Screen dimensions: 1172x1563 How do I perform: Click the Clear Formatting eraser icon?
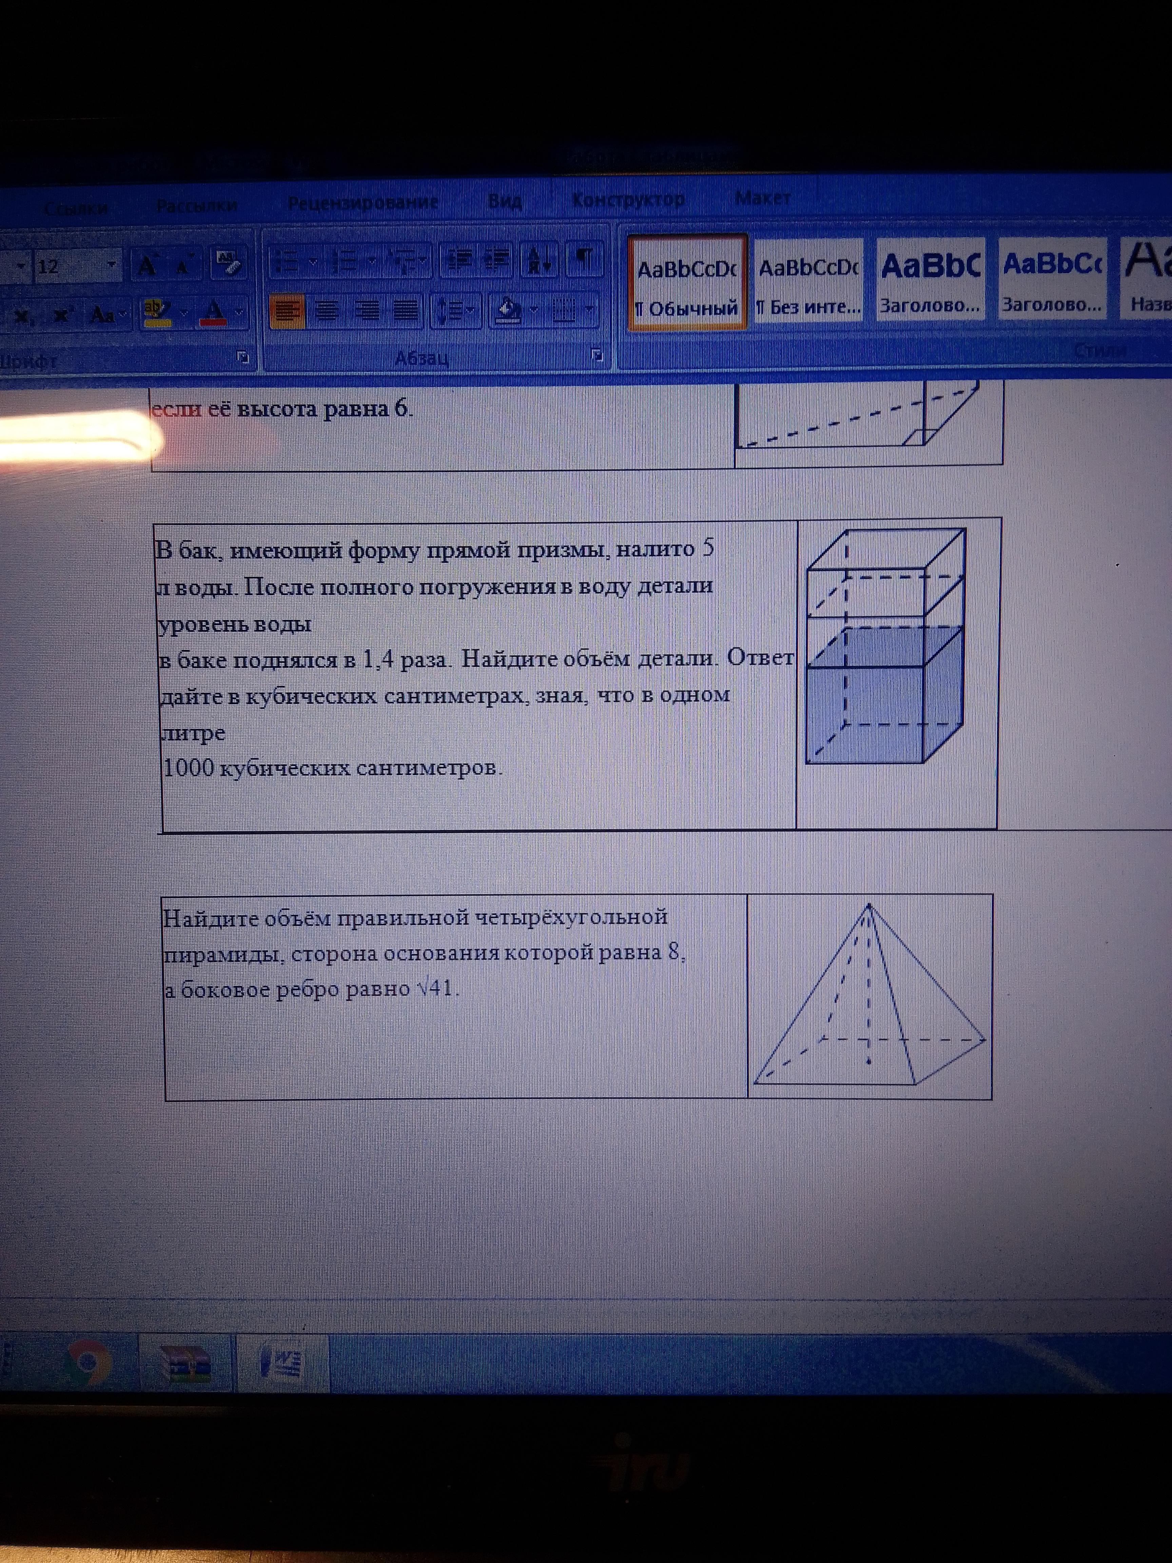coord(228,264)
